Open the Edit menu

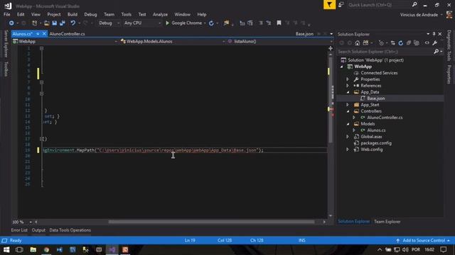click(21, 14)
